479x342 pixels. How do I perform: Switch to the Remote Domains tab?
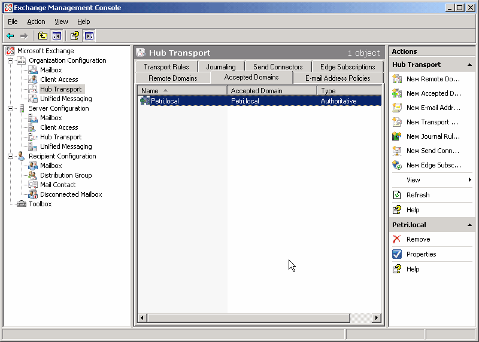pyautogui.click(x=173, y=78)
